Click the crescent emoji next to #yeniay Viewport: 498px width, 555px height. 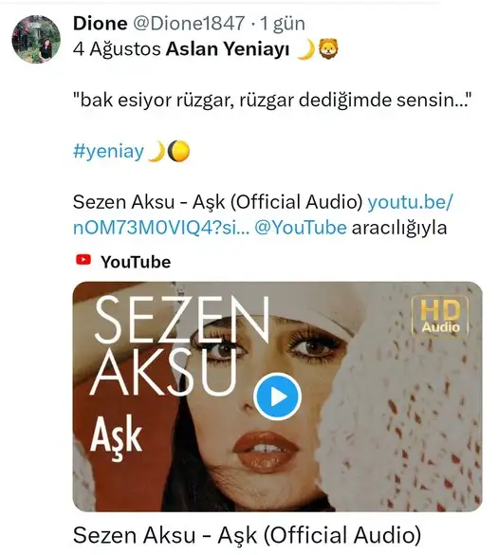(157, 152)
